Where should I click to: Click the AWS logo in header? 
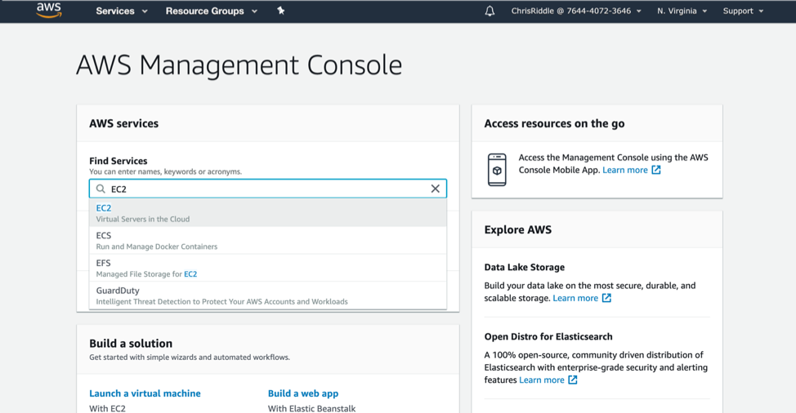pyautogui.click(x=49, y=11)
